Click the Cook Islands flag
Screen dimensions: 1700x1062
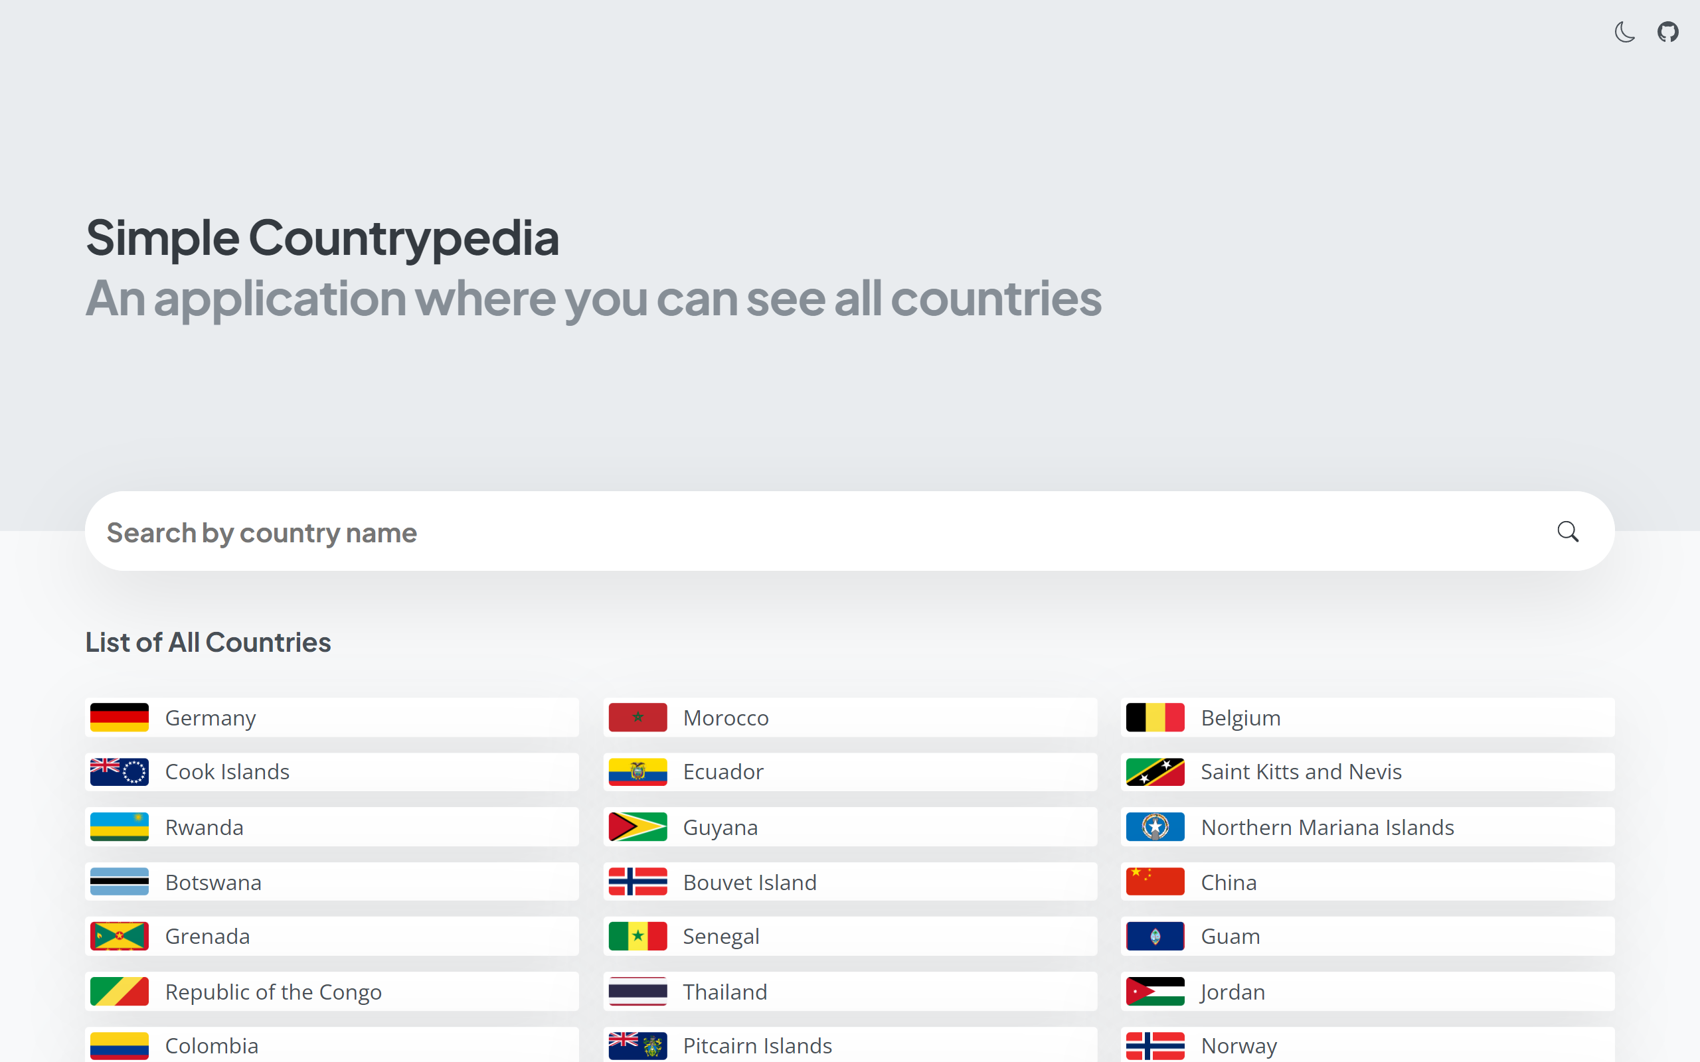(120, 771)
